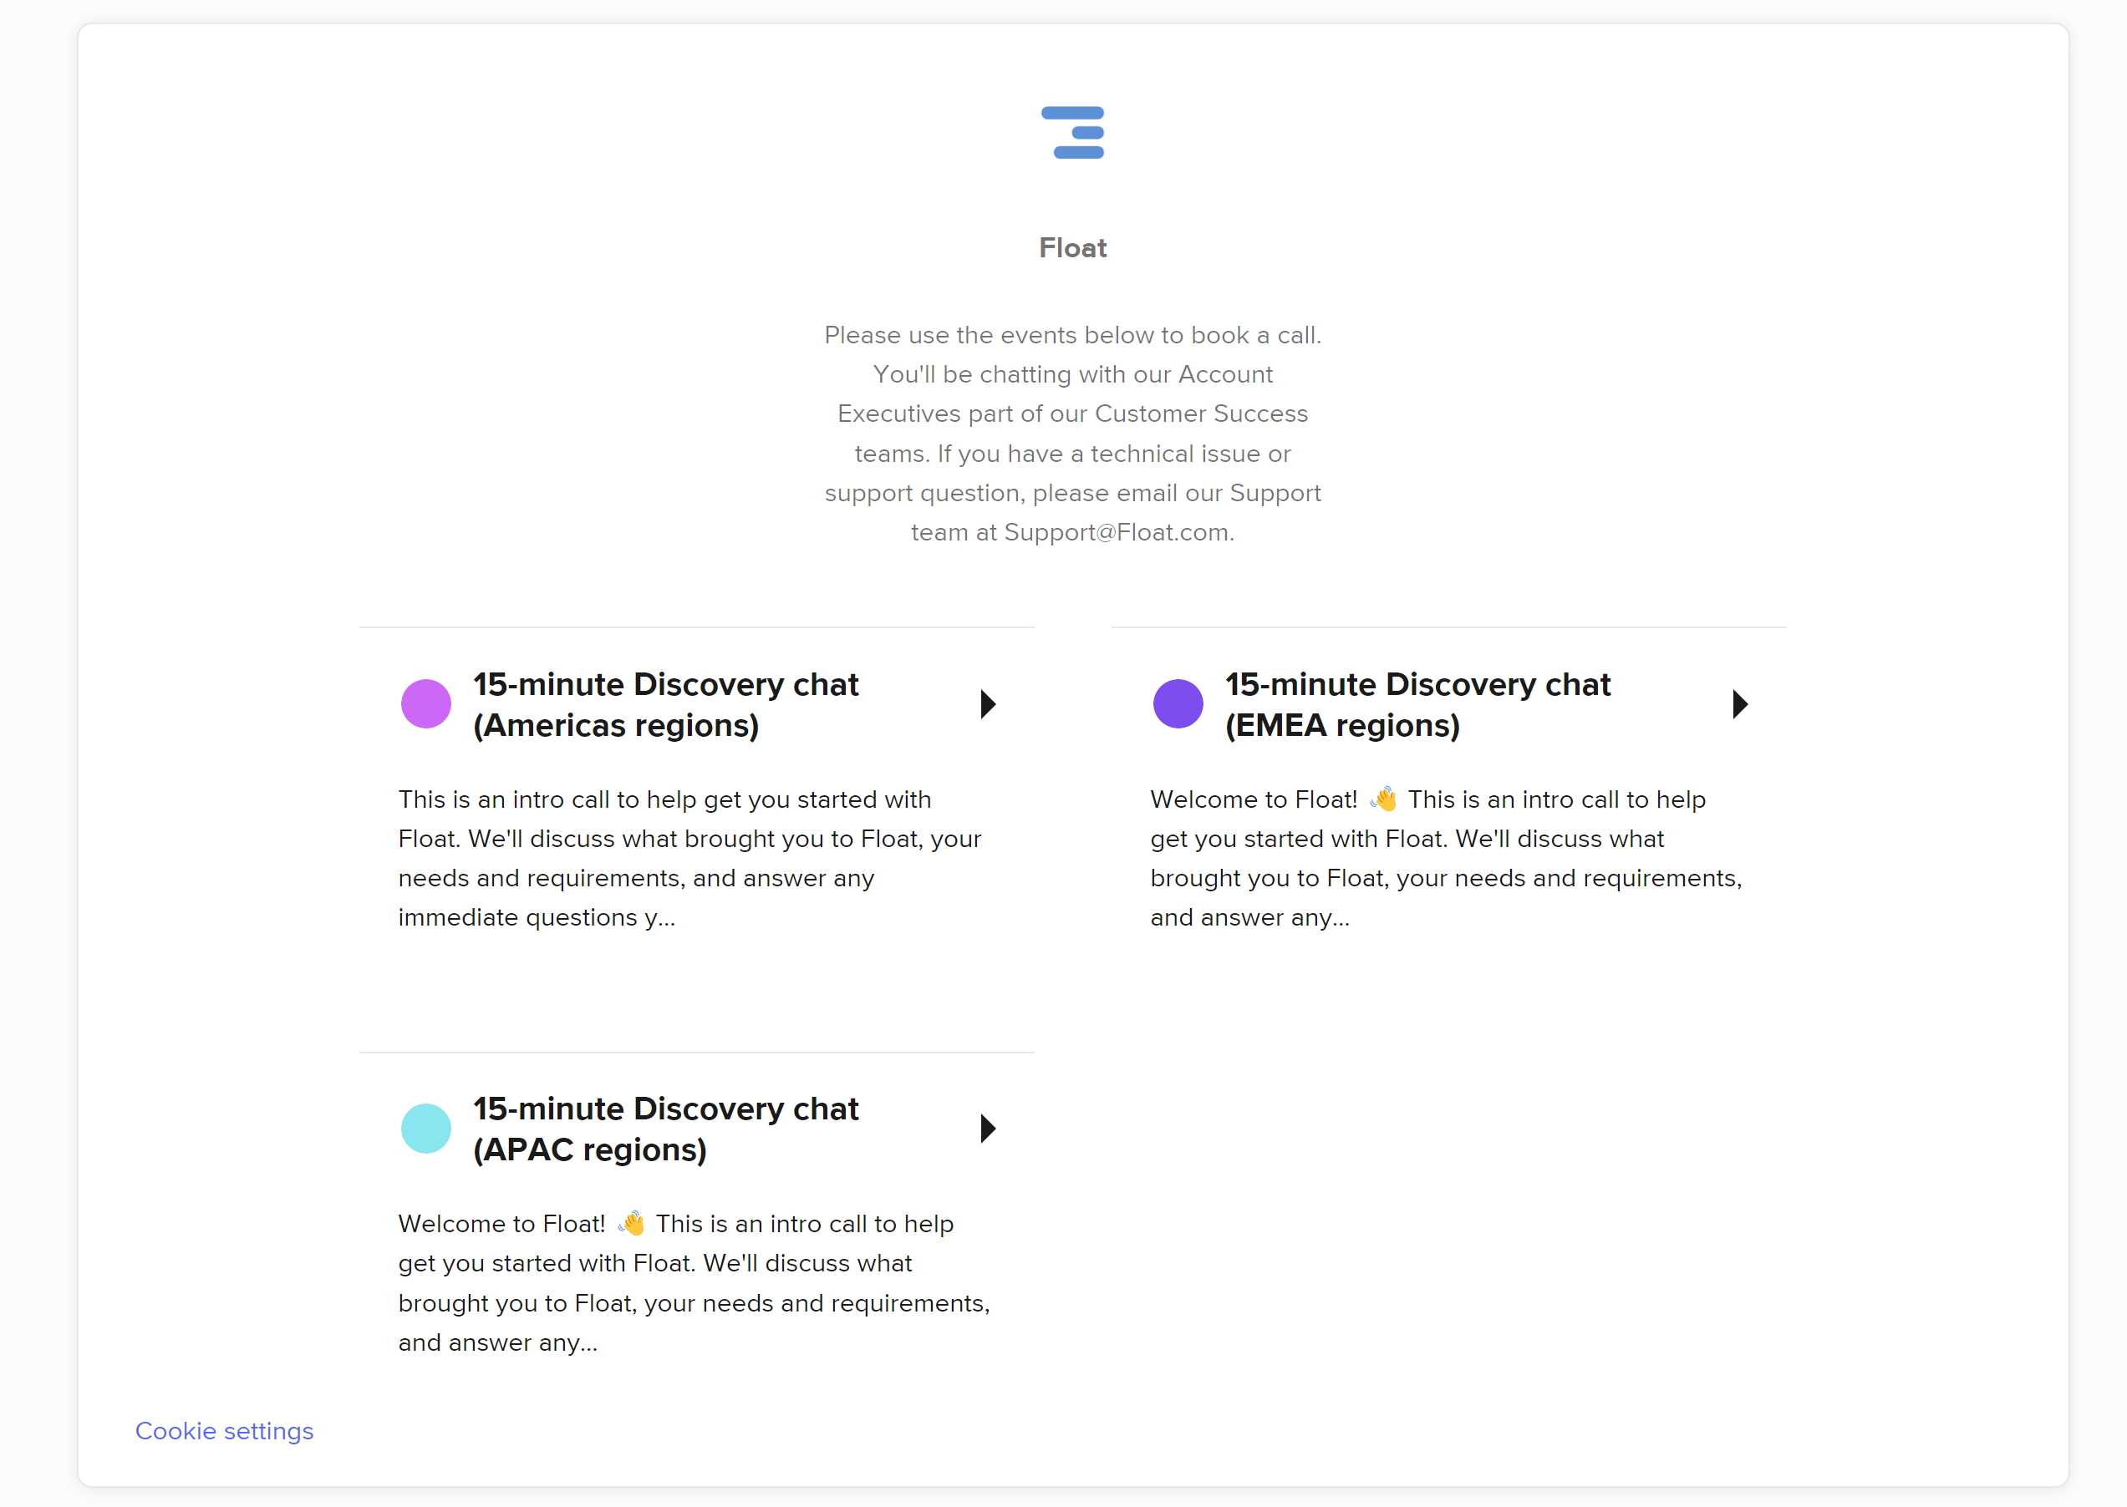Open the 15-minute Discovery chat (EMEA regions) title
Image resolution: width=2127 pixels, height=1507 pixels.
pyautogui.click(x=1417, y=704)
